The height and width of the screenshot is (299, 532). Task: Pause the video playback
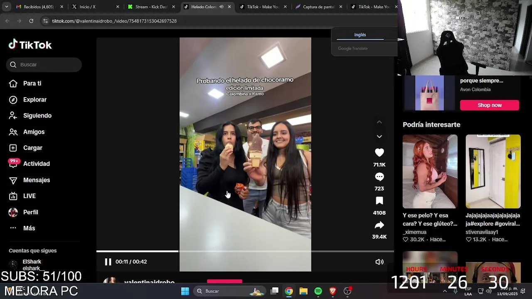click(x=108, y=262)
